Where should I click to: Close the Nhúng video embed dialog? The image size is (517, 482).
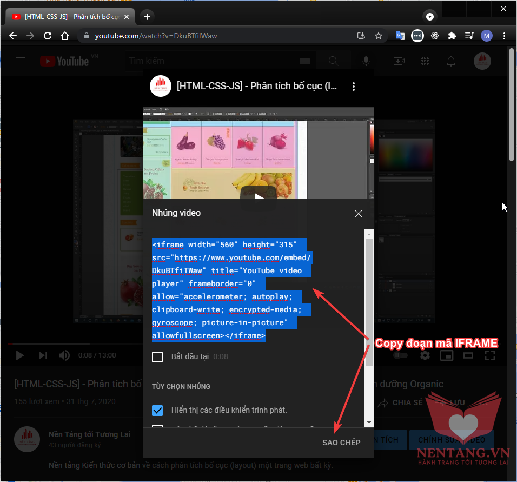coord(358,214)
